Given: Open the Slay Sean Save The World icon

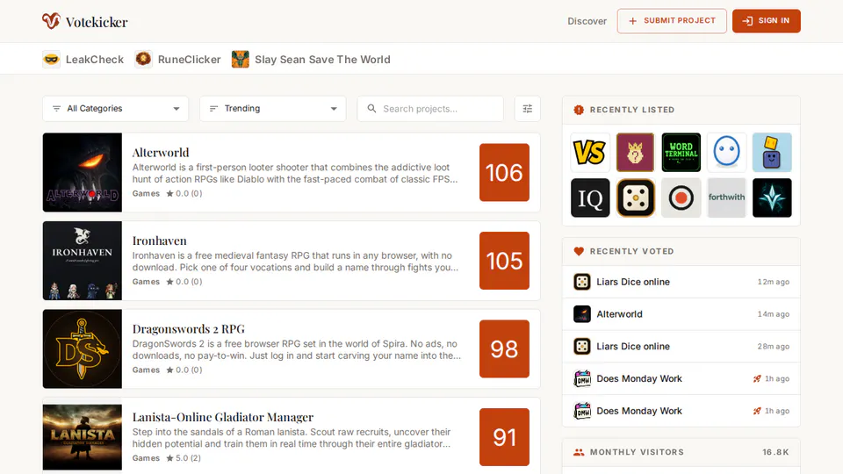Looking at the screenshot, I should (x=241, y=59).
